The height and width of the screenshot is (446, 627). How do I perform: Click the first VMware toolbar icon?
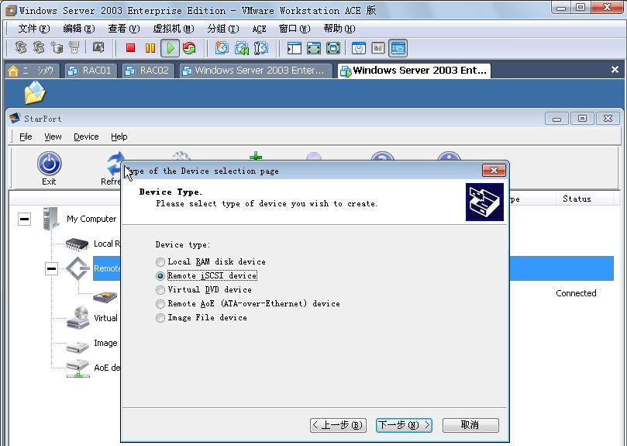click(21, 47)
